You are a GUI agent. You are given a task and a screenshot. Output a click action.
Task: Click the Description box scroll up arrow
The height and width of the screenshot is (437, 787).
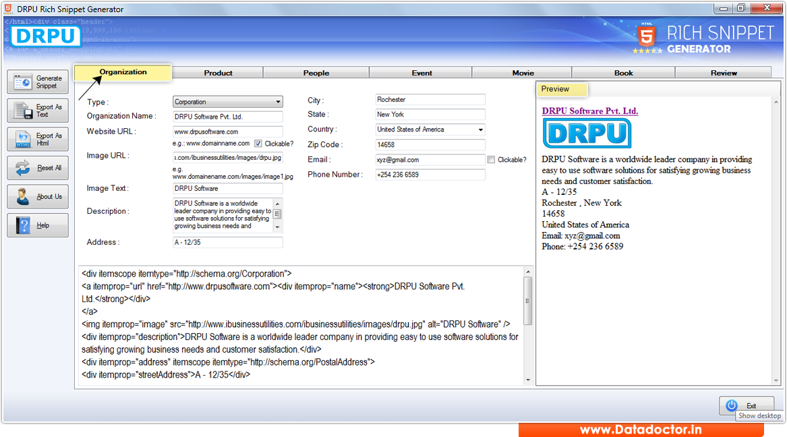[x=278, y=204]
